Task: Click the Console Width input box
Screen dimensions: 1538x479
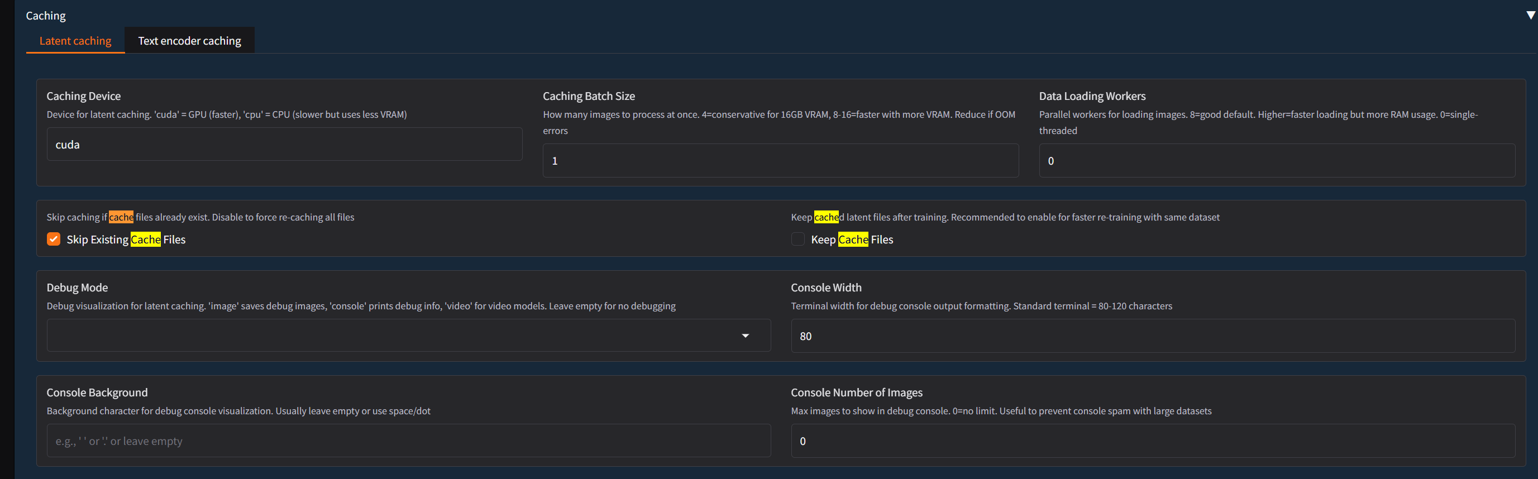Action: (x=1152, y=336)
